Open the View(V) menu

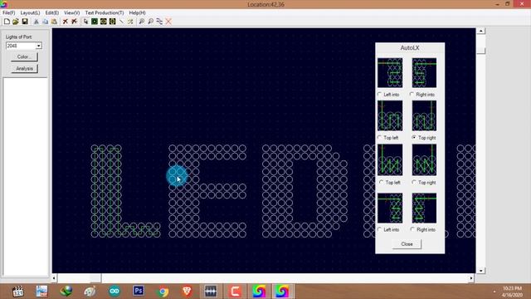(72, 12)
